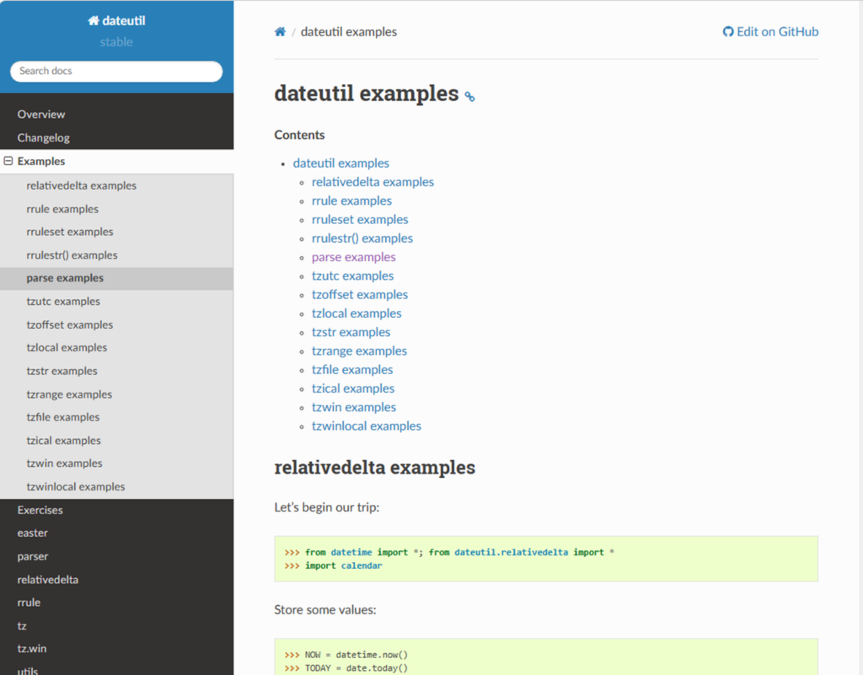
Task: Go to rrulestr() examples in the sidebar
Action: pos(72,255)
